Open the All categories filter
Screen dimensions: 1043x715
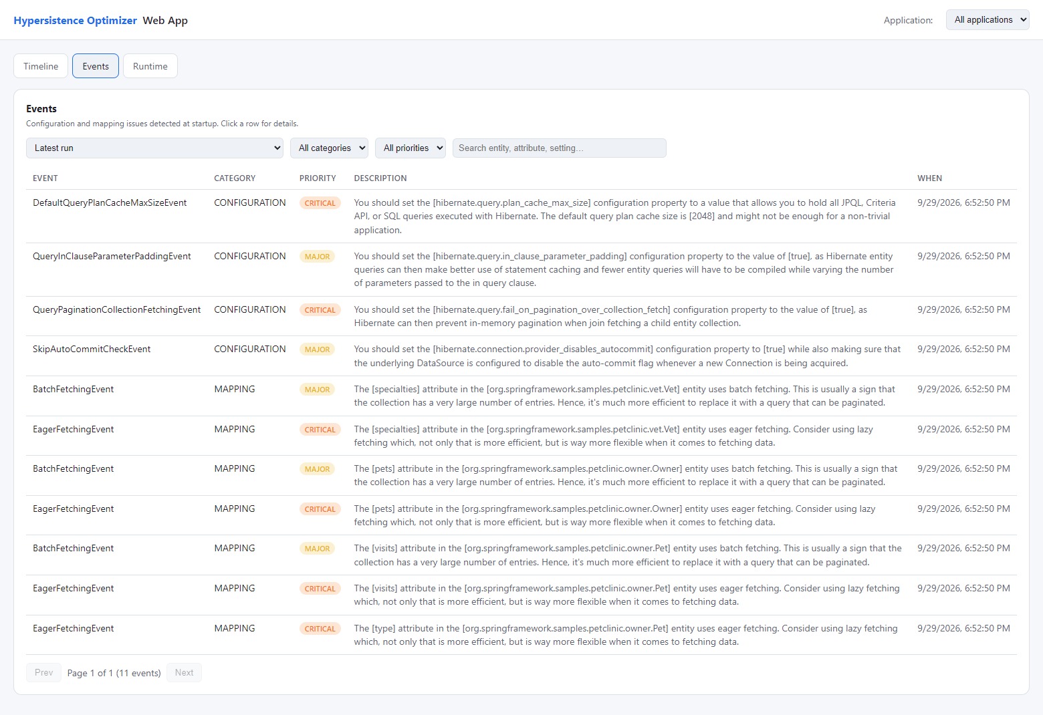tap(329, 148)
